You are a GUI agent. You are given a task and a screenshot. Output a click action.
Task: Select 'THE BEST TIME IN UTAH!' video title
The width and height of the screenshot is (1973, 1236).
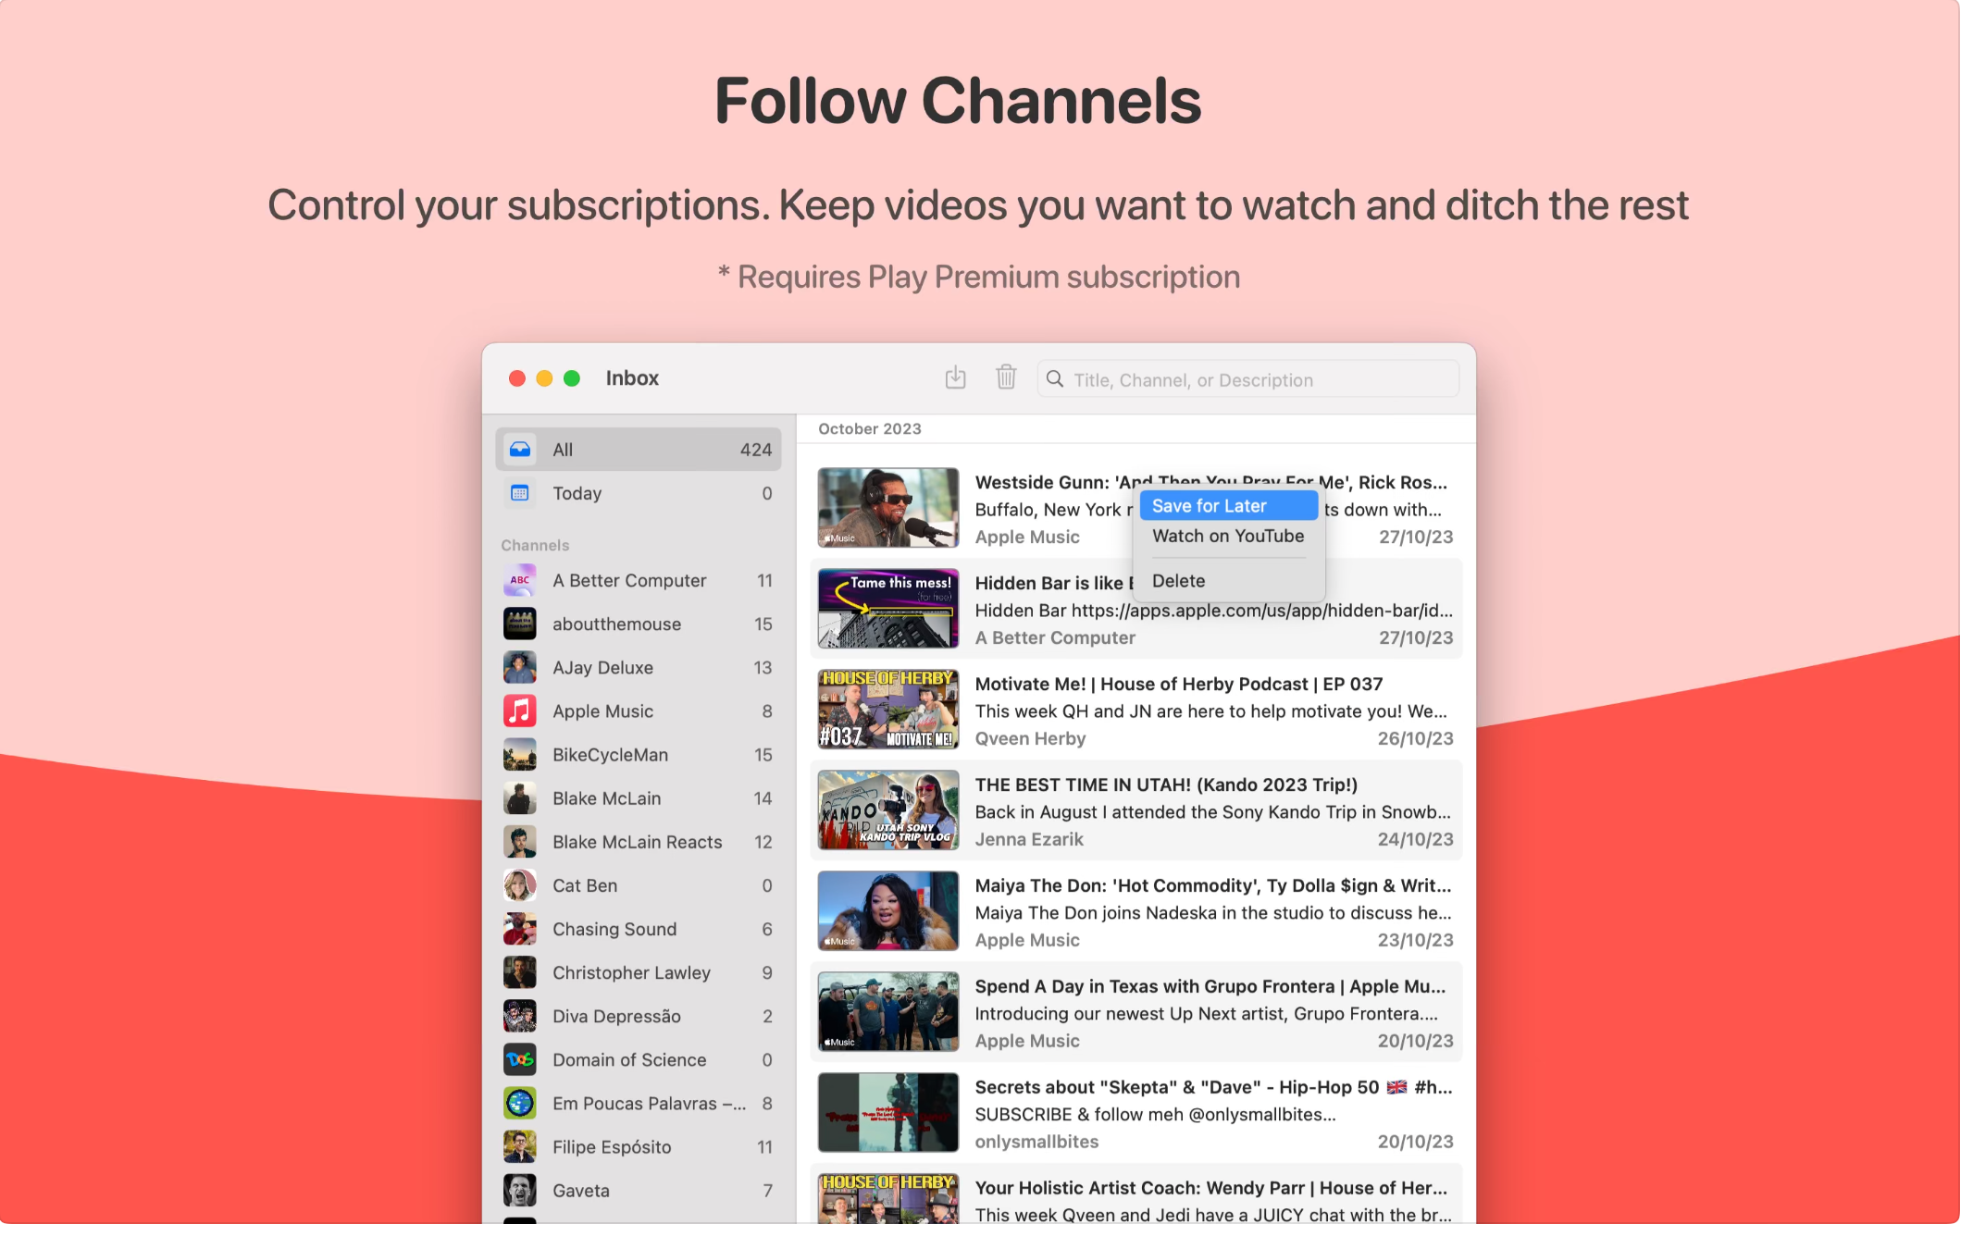(1166, 785)
